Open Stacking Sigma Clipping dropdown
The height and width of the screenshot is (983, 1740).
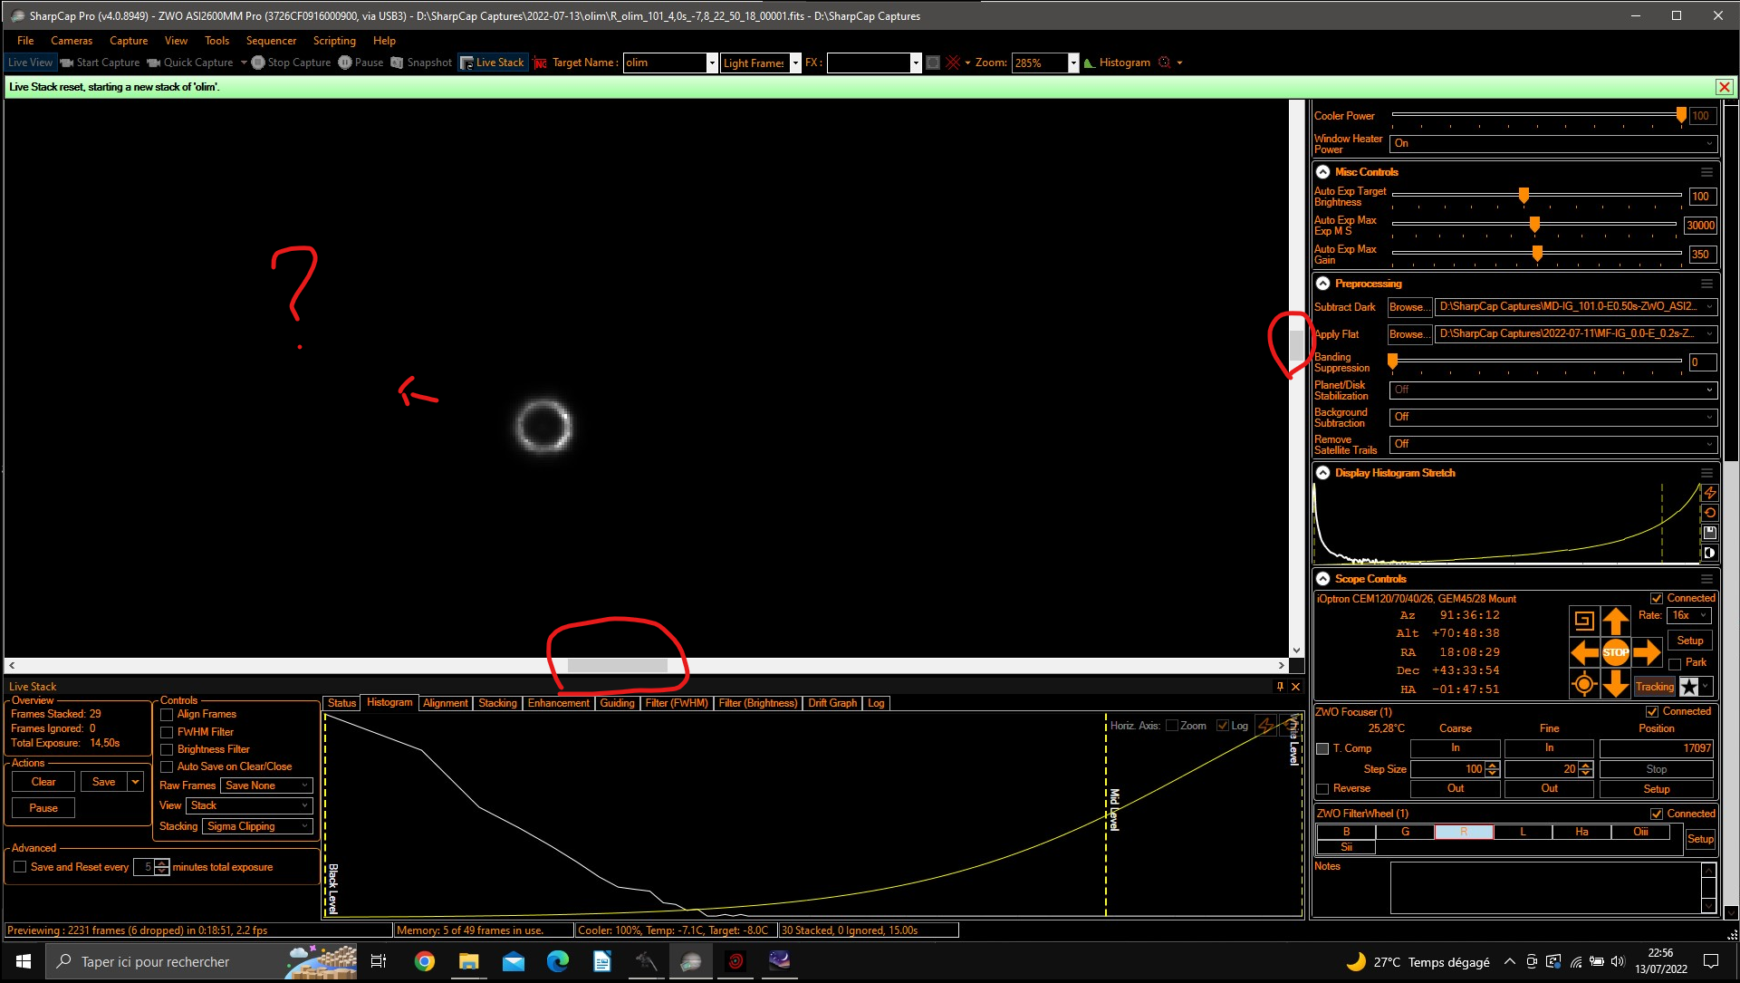(257, 826)
